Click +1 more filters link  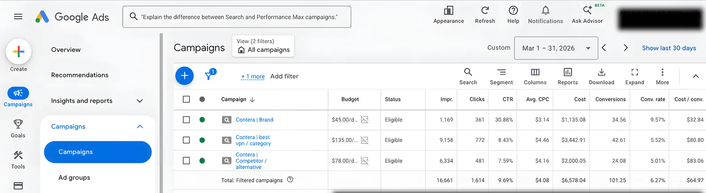point(253,76)
